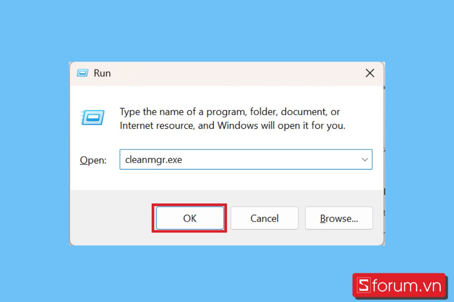The width and height of the screenshot is (454, 302).
Task: Dismiss the dialog using Cancel
Action: (x=264, y=218)
